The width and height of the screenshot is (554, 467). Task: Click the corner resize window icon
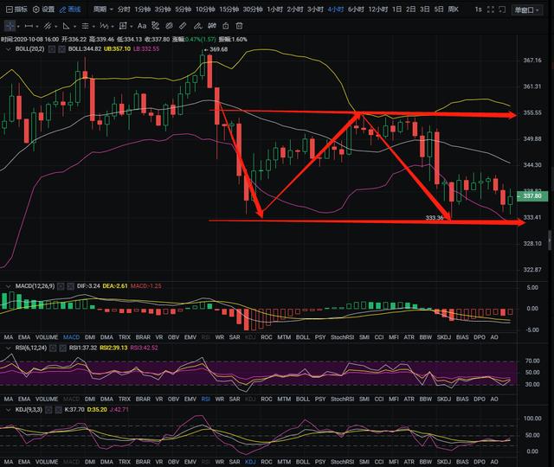(x=502, y=10)
